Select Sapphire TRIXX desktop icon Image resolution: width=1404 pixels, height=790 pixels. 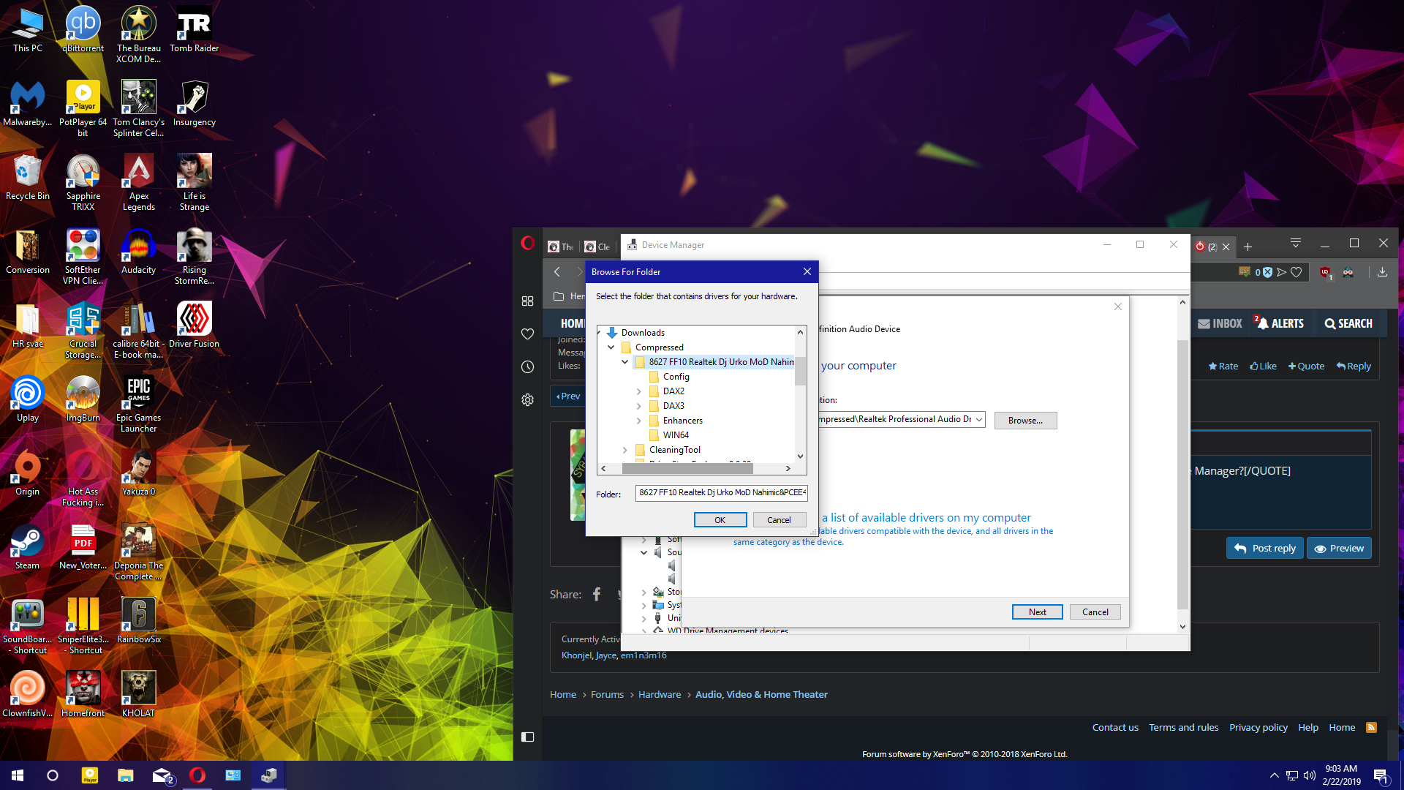pos(83,182)
